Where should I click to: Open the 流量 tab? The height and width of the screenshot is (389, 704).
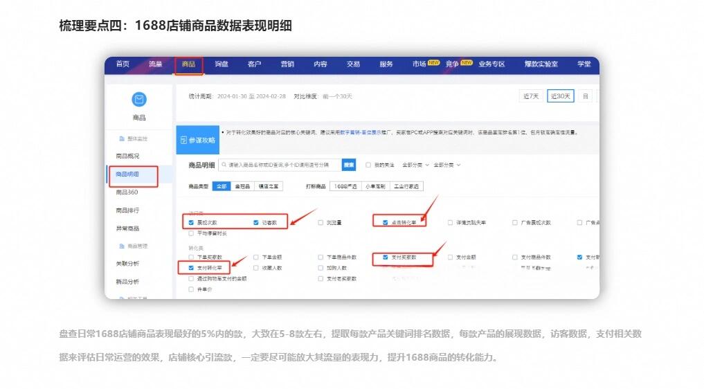pyautogui.click(x=155, y=64)
